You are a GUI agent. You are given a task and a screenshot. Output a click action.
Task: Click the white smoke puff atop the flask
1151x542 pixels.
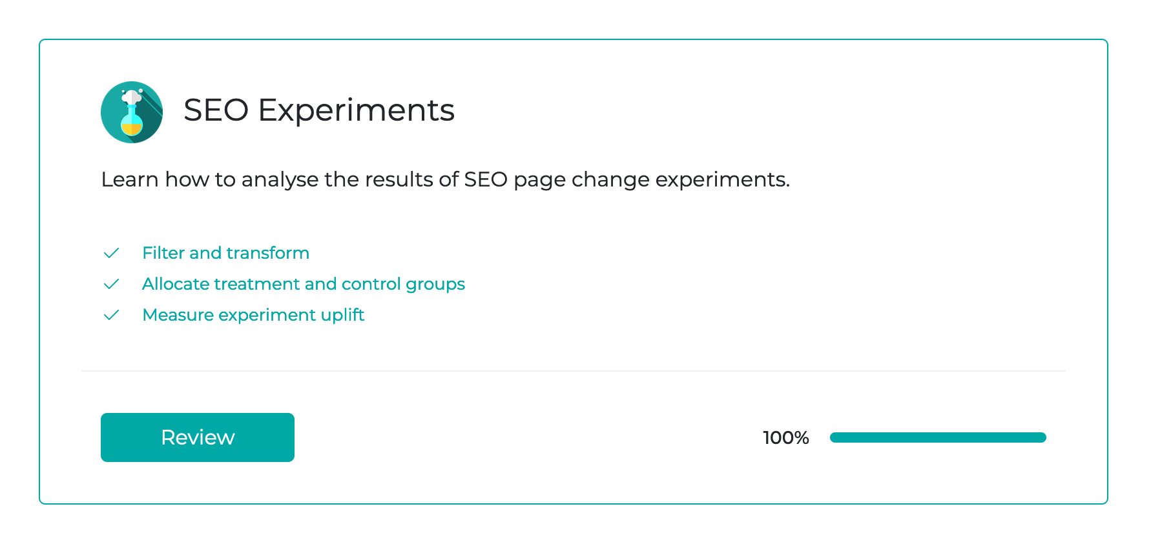(x=132, y=97)
